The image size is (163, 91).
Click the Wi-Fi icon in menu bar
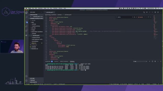(x=140, y=8)
